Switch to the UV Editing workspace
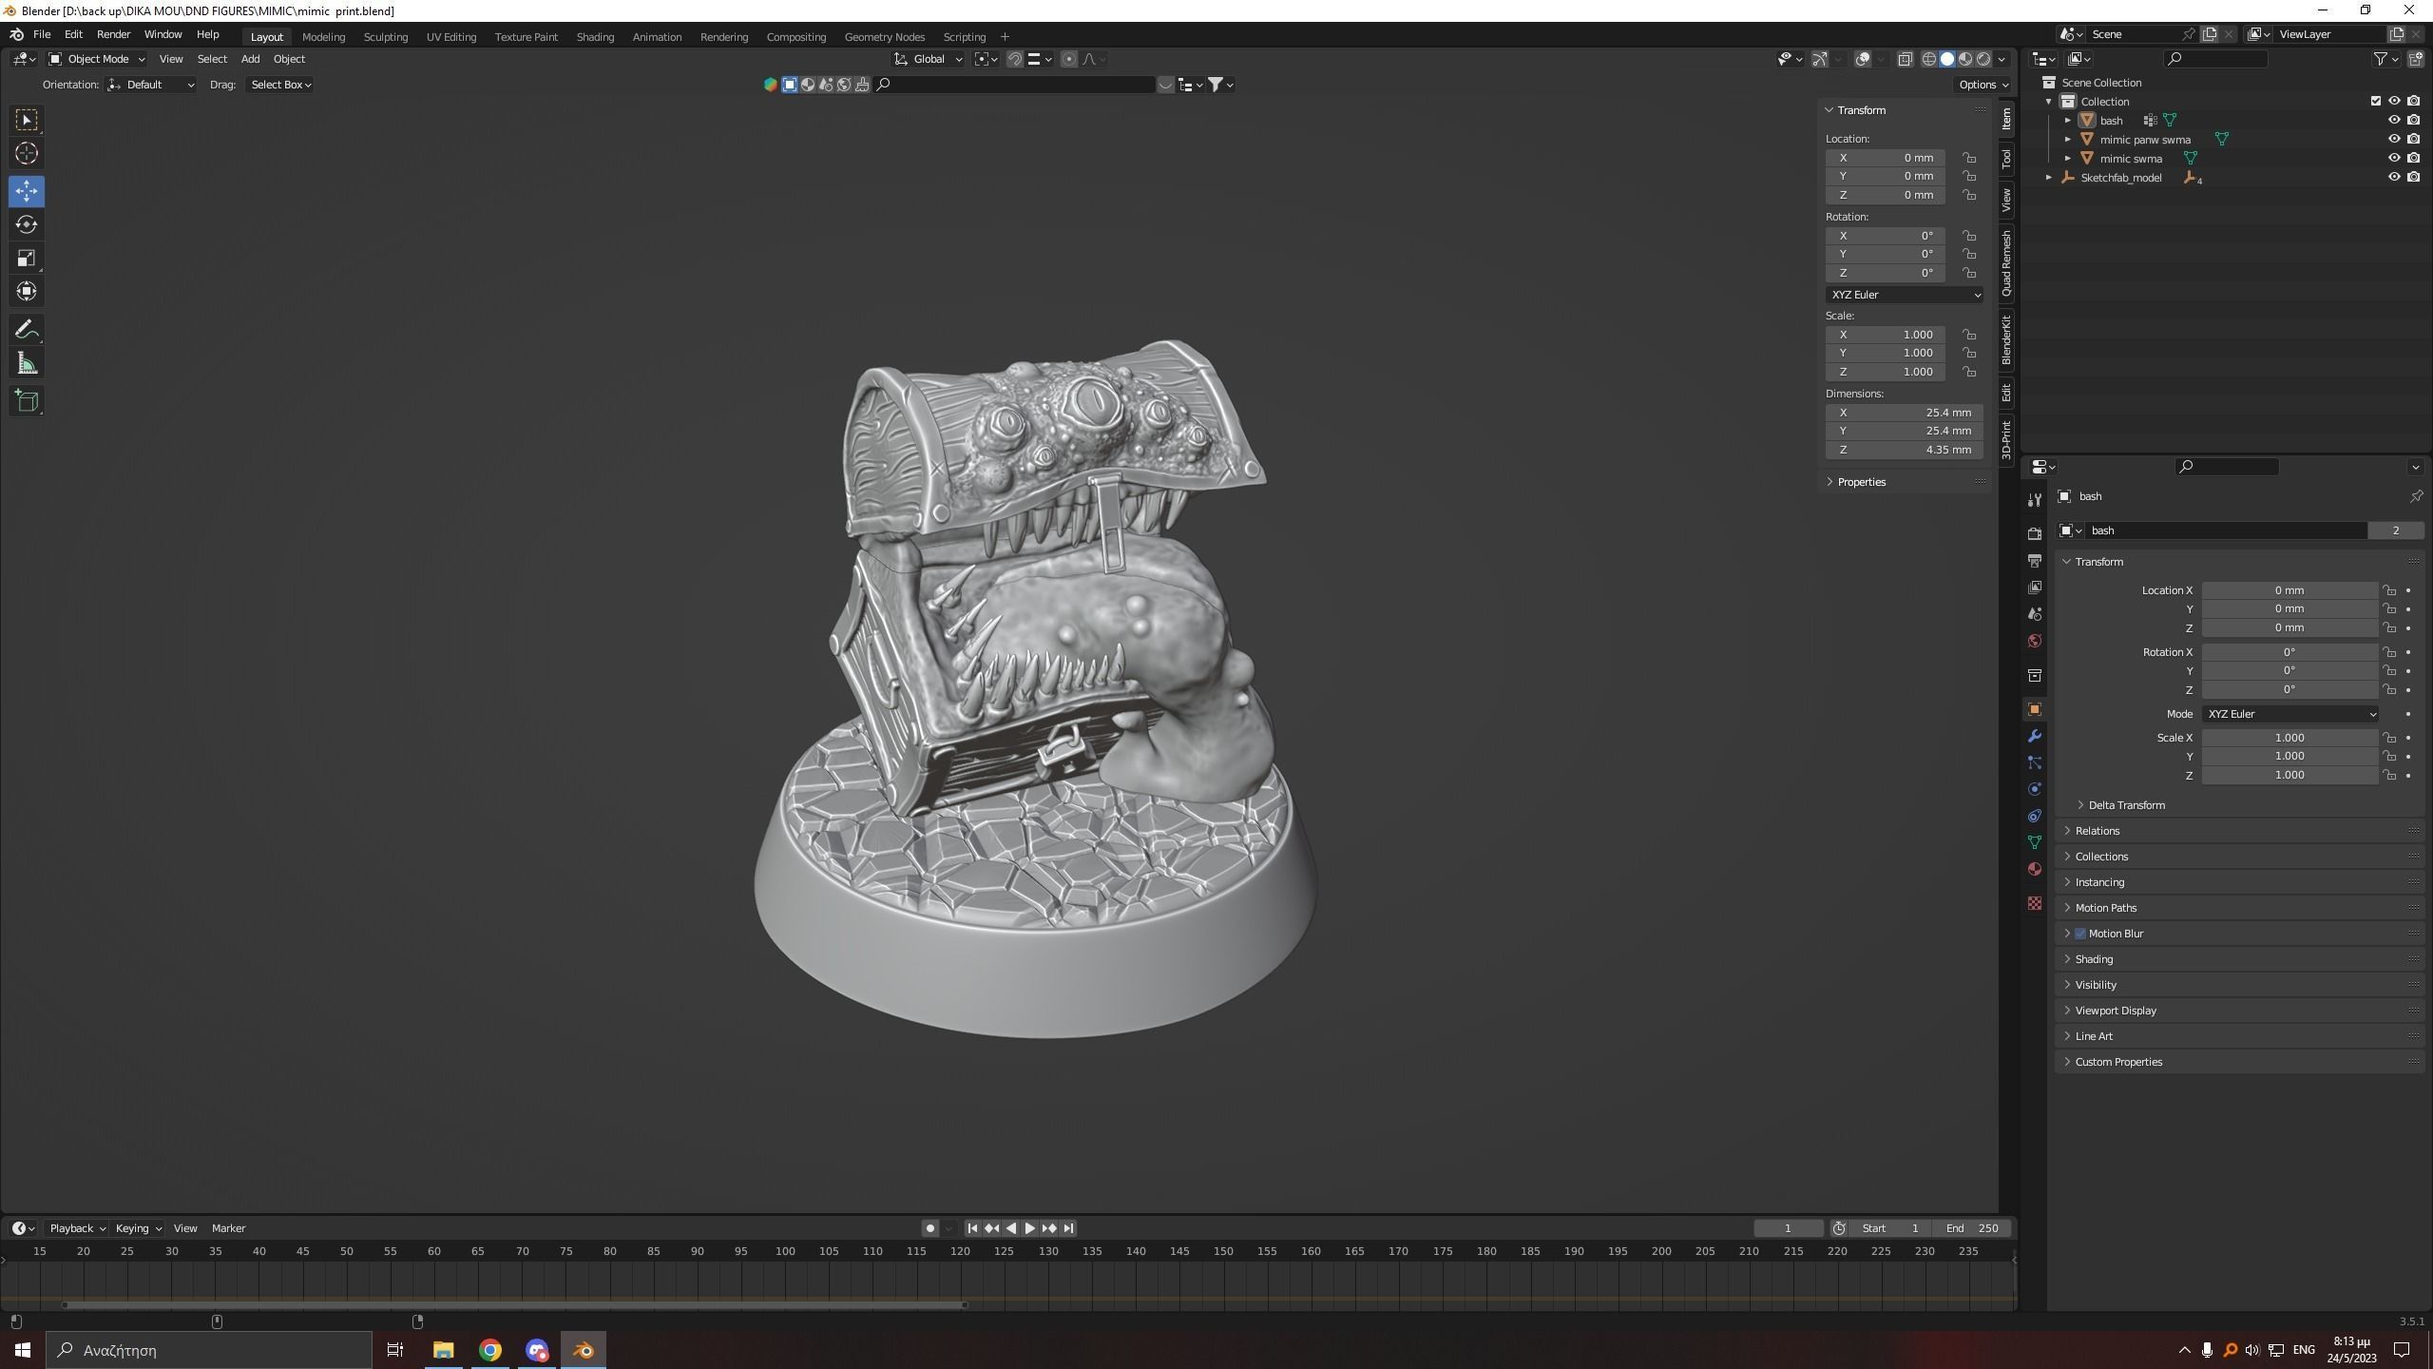The width and height of the screenshot is (2433, 1369). tap(450, 37)
